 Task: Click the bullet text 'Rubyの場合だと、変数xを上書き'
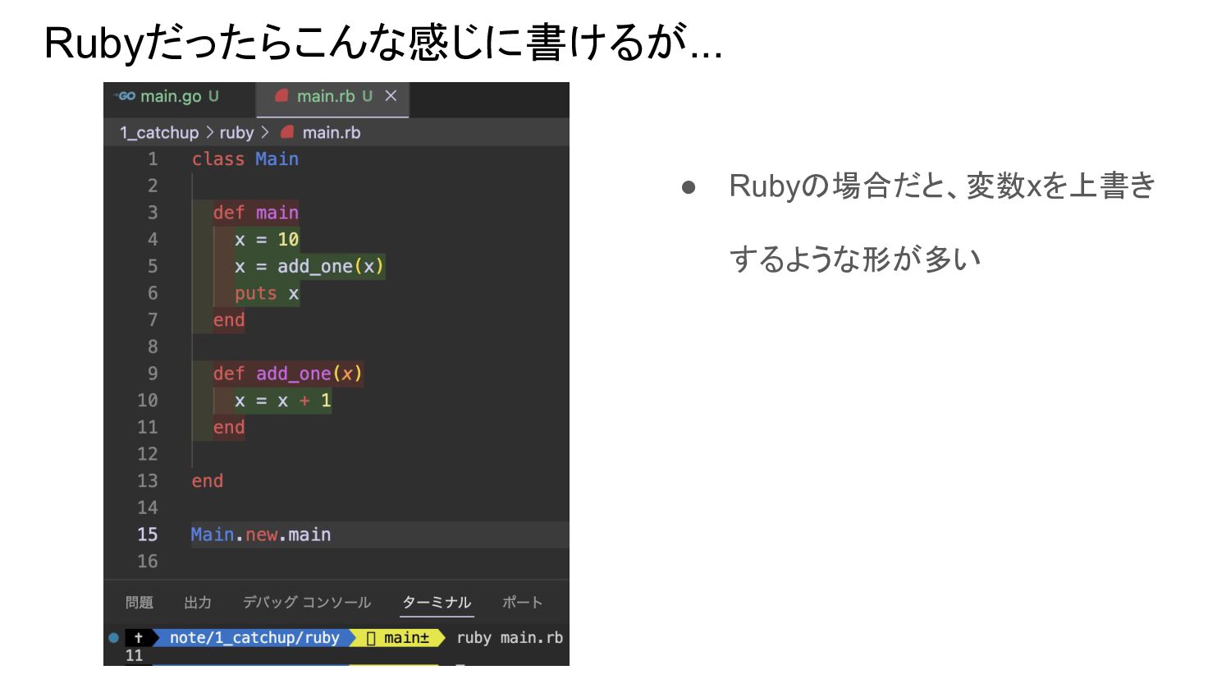[942, 186]
